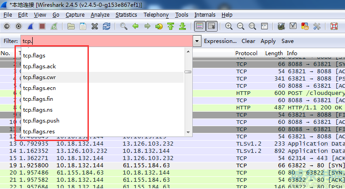The height and width of the screenshot is (189, 345).
Task: Toggle packet list colorization
Action: (199, 26)
